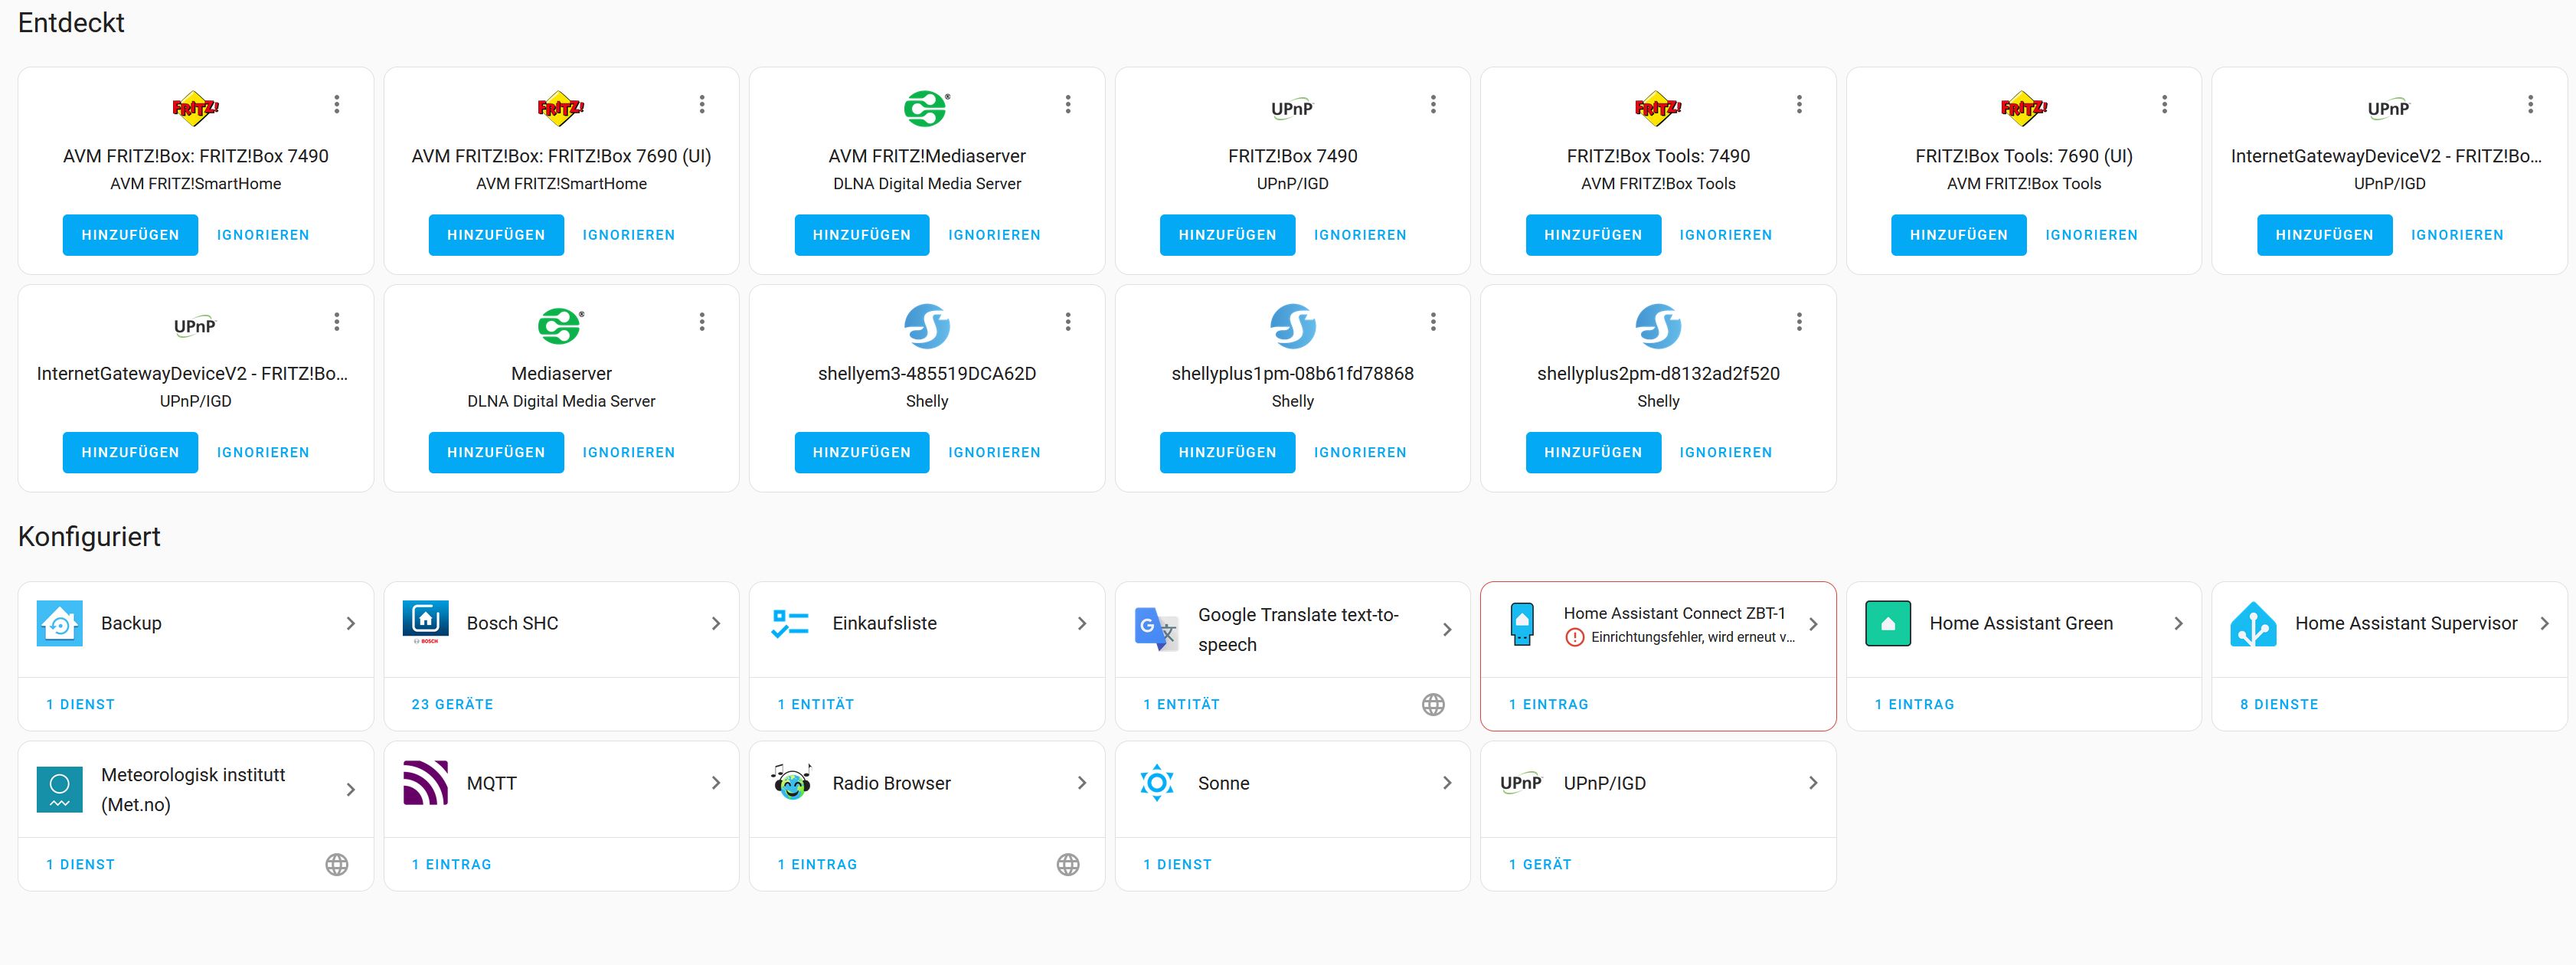Click the Bosch SHC integration logo
The image size is (2576, 965).
[x=425, y=622]
